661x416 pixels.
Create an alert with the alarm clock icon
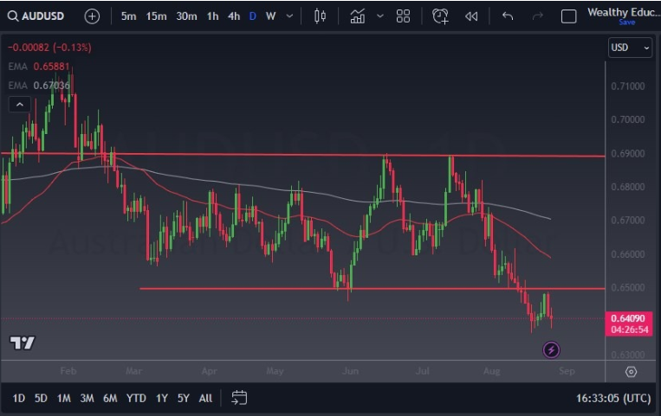(441, 16)
